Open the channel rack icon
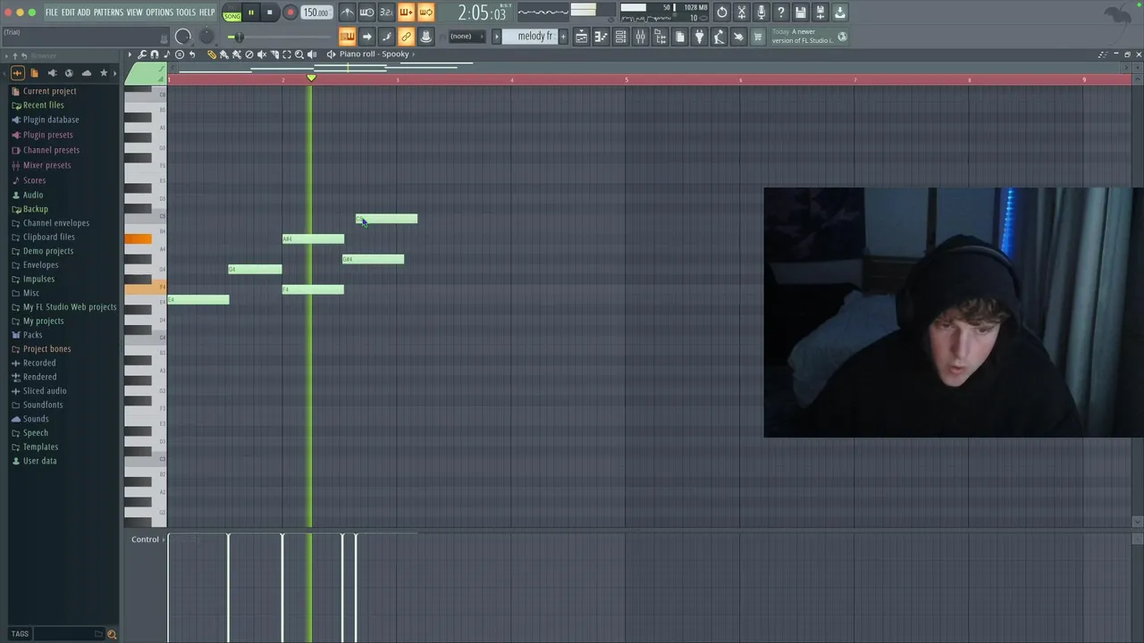The image size is (1144, 643). (x=619, y=37)
